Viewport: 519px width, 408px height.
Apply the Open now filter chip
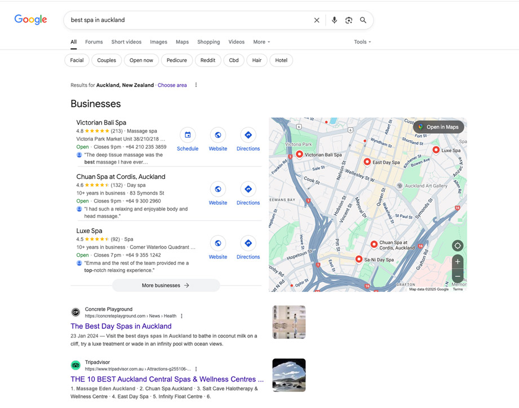point(141,60)
